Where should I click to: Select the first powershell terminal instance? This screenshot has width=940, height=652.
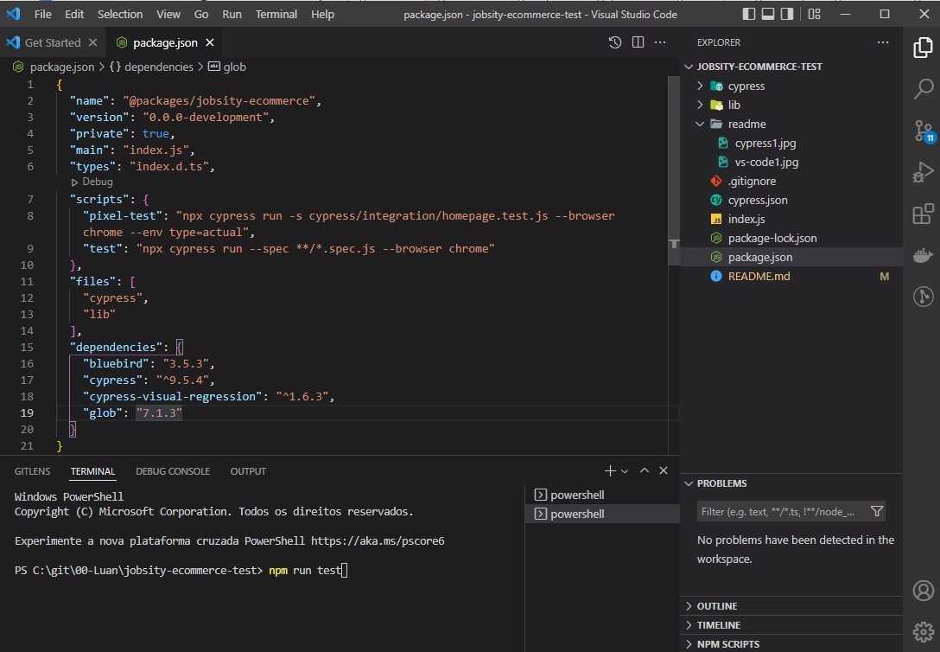602,495
